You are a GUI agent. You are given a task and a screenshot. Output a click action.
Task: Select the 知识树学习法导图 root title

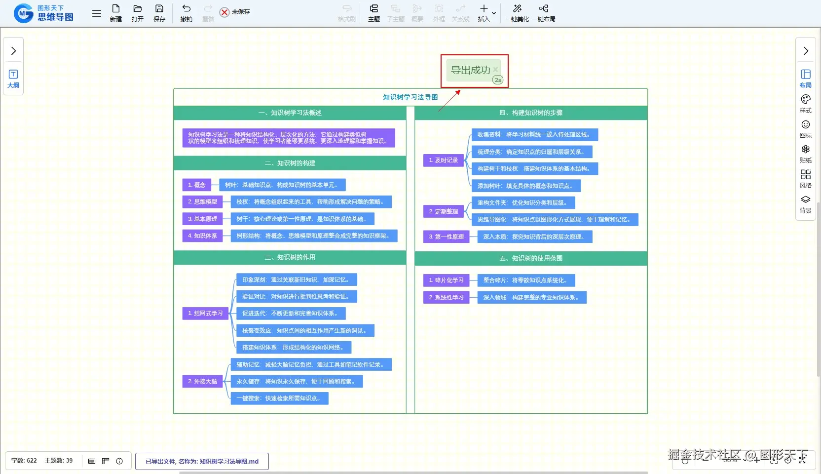(x=410, y=97)
